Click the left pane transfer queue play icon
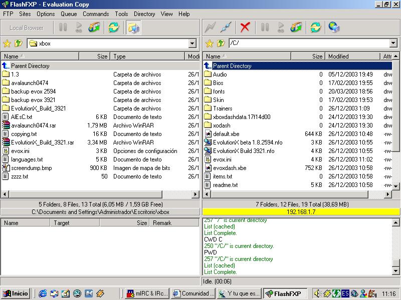Viewport: 401px width, 300px height. 79,27
